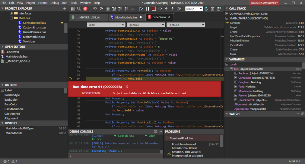
Task: Switch to the _IMPORT_LOG.txt tab
Action: coord(88,17)
